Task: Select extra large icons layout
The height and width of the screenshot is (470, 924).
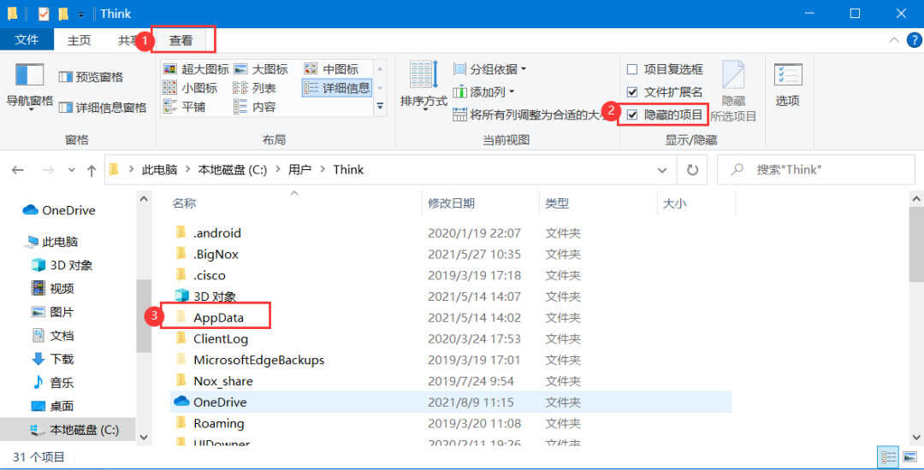Action: tap(196, 69)
